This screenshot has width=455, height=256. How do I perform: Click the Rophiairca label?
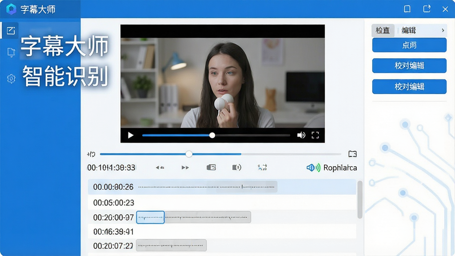340,168
